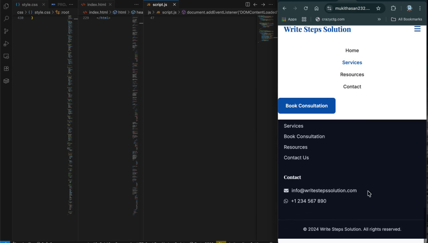This screenshot has height=243, width=428.
Task: View site information icon in address bar
Action: tap(329, 9)
